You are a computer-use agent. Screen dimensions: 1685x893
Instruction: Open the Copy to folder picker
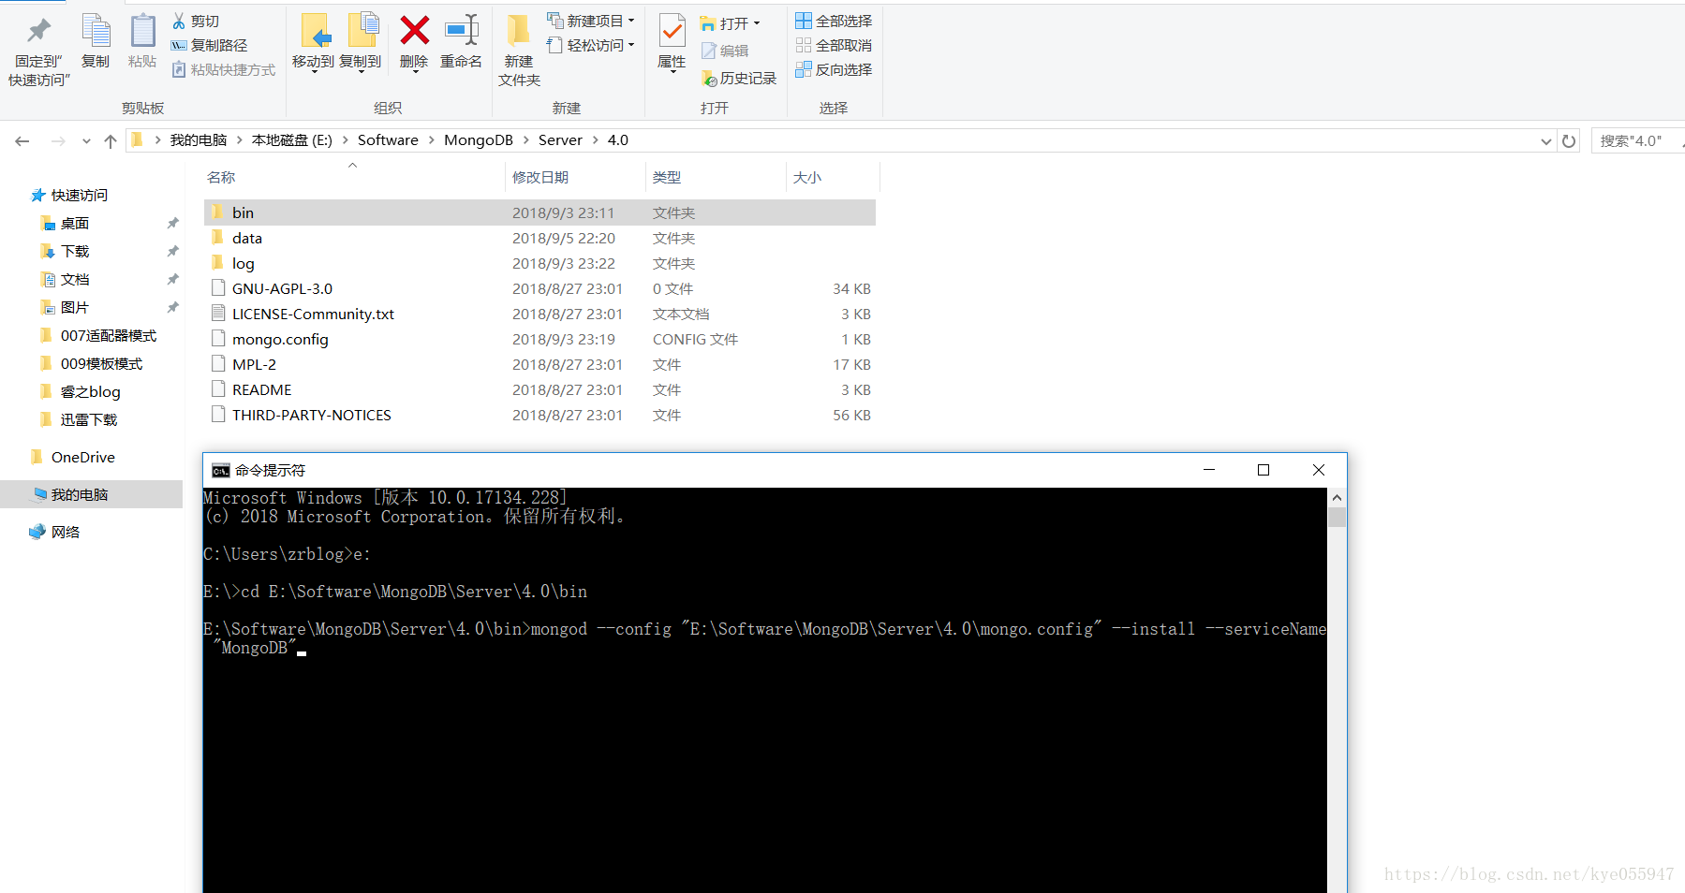(361, 43)
